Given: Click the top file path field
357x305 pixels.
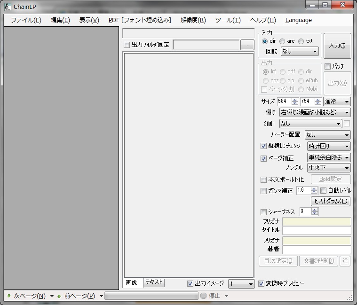Looking at the screenshot, I should pyautogui.click(x=189, y=33).
